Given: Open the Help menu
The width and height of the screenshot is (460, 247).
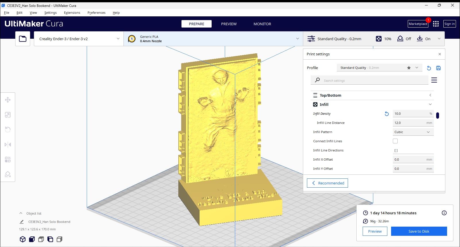Looking at the screenshot, I should (x=116, y=13).
